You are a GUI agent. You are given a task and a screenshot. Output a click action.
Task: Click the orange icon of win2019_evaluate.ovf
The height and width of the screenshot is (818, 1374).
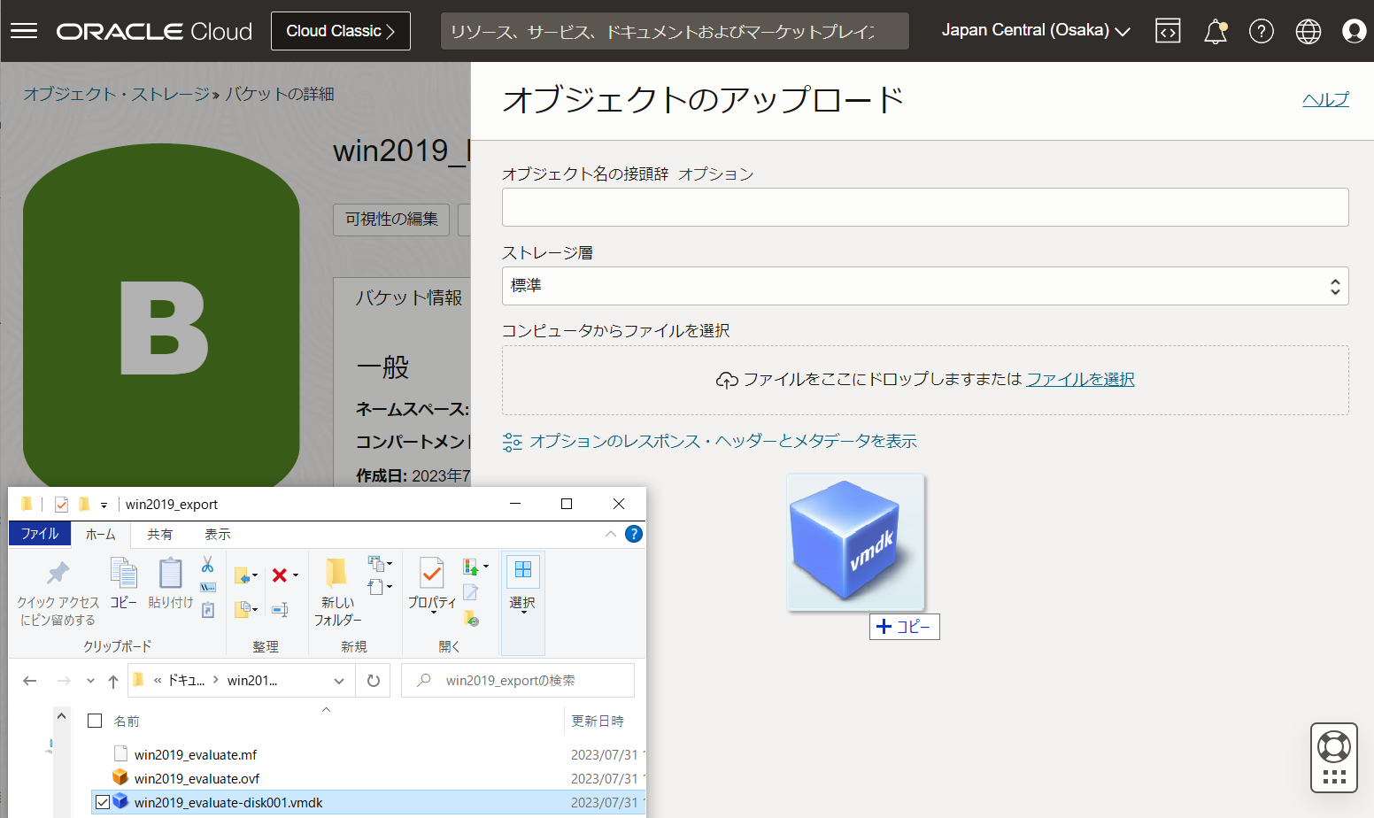(x=120, y=777)
